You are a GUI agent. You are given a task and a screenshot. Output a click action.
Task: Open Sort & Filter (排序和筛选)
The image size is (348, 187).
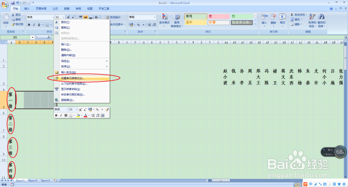click(x=312, y=21)
